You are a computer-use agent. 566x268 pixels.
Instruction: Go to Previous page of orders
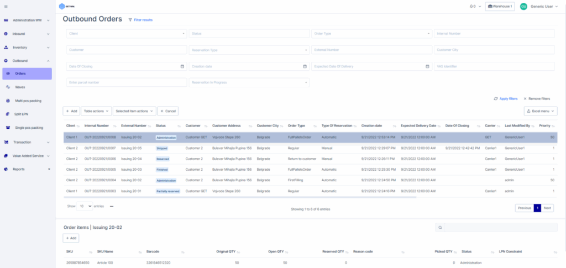(x=525, y=208)
